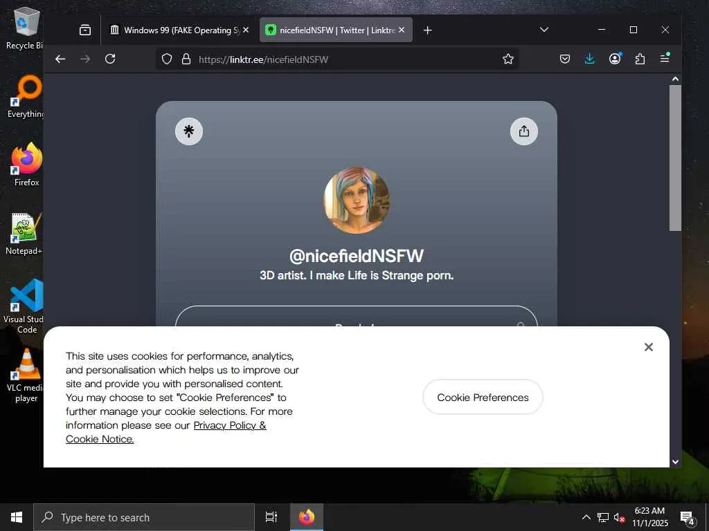Screen dimensions: 709x531
Task: Click the taskbar search box
Action: [144, 517]
